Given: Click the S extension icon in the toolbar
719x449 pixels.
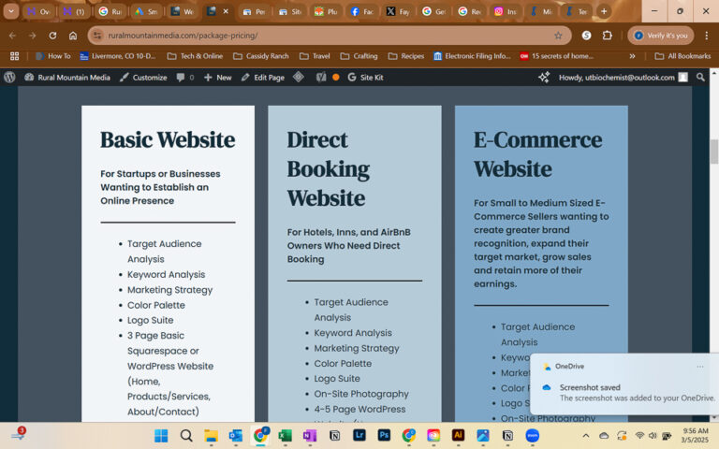Looking at the screenshot, I should coord(586,36).
